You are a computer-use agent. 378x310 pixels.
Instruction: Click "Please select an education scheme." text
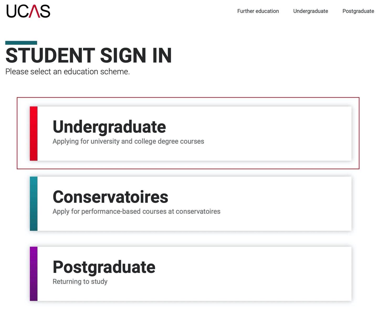pyautogui.click(x=67, y=72)
